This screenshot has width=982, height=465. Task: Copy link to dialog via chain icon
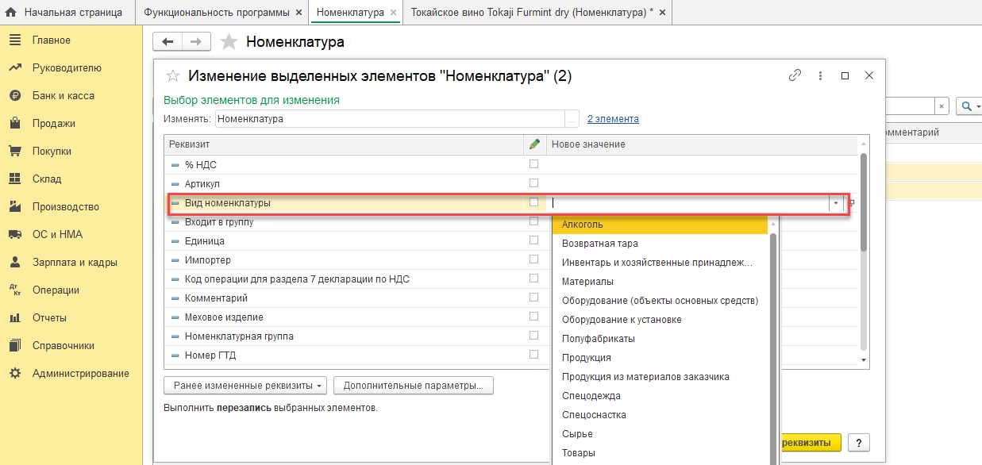pyautogui.click(x=795, y=75)
